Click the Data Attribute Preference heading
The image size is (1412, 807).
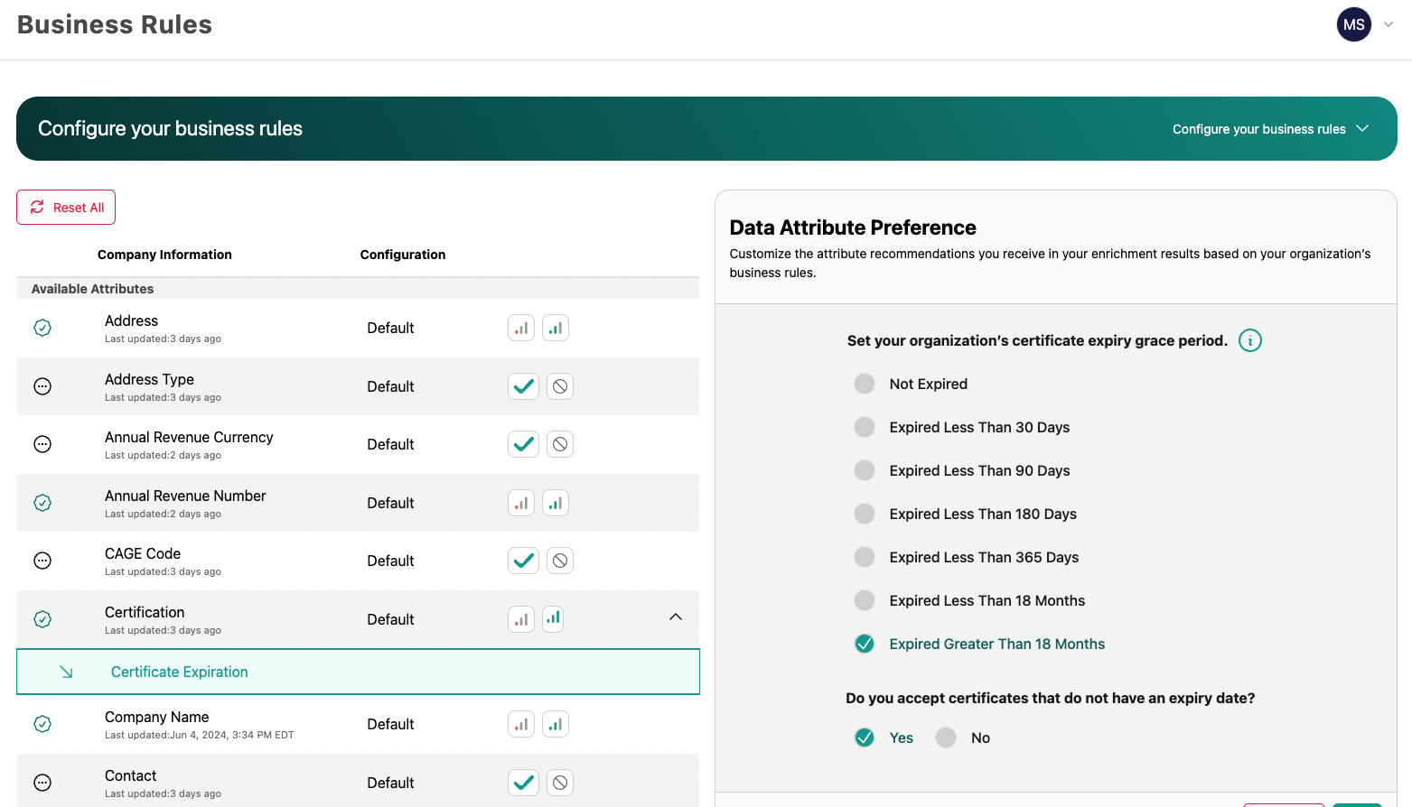click(853, 227)
